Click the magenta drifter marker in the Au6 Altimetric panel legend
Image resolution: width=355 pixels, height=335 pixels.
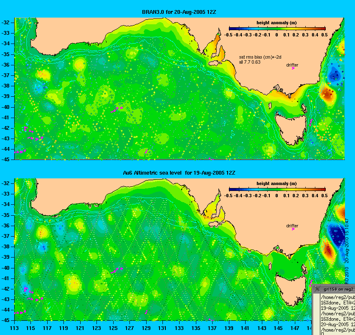(293, 229)
